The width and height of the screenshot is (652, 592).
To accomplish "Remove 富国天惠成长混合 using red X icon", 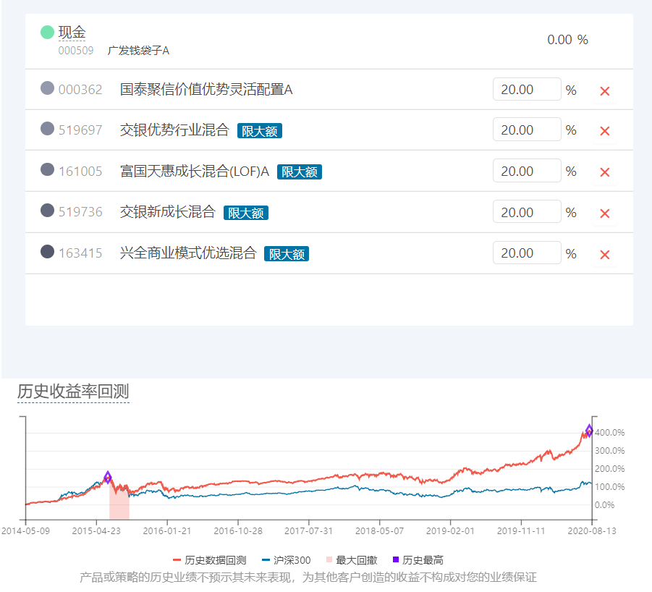I will (605, 172).
